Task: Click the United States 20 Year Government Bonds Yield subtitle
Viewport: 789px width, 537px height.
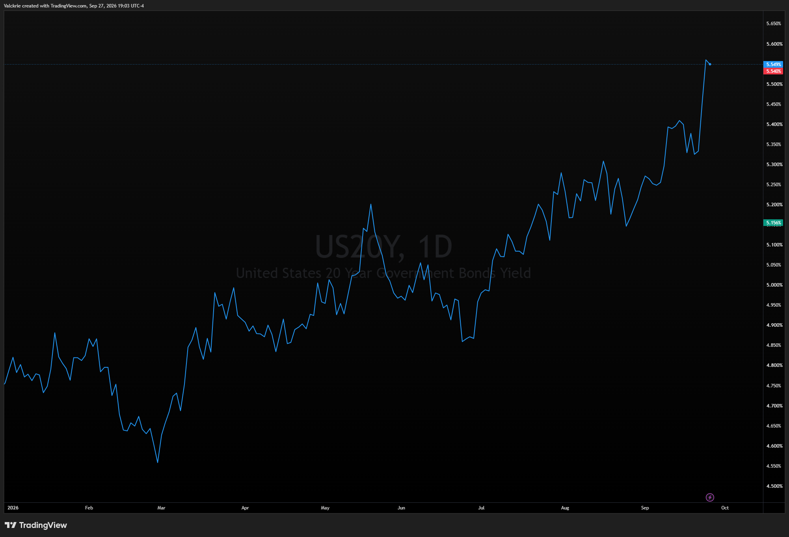Action: (383, 273)
